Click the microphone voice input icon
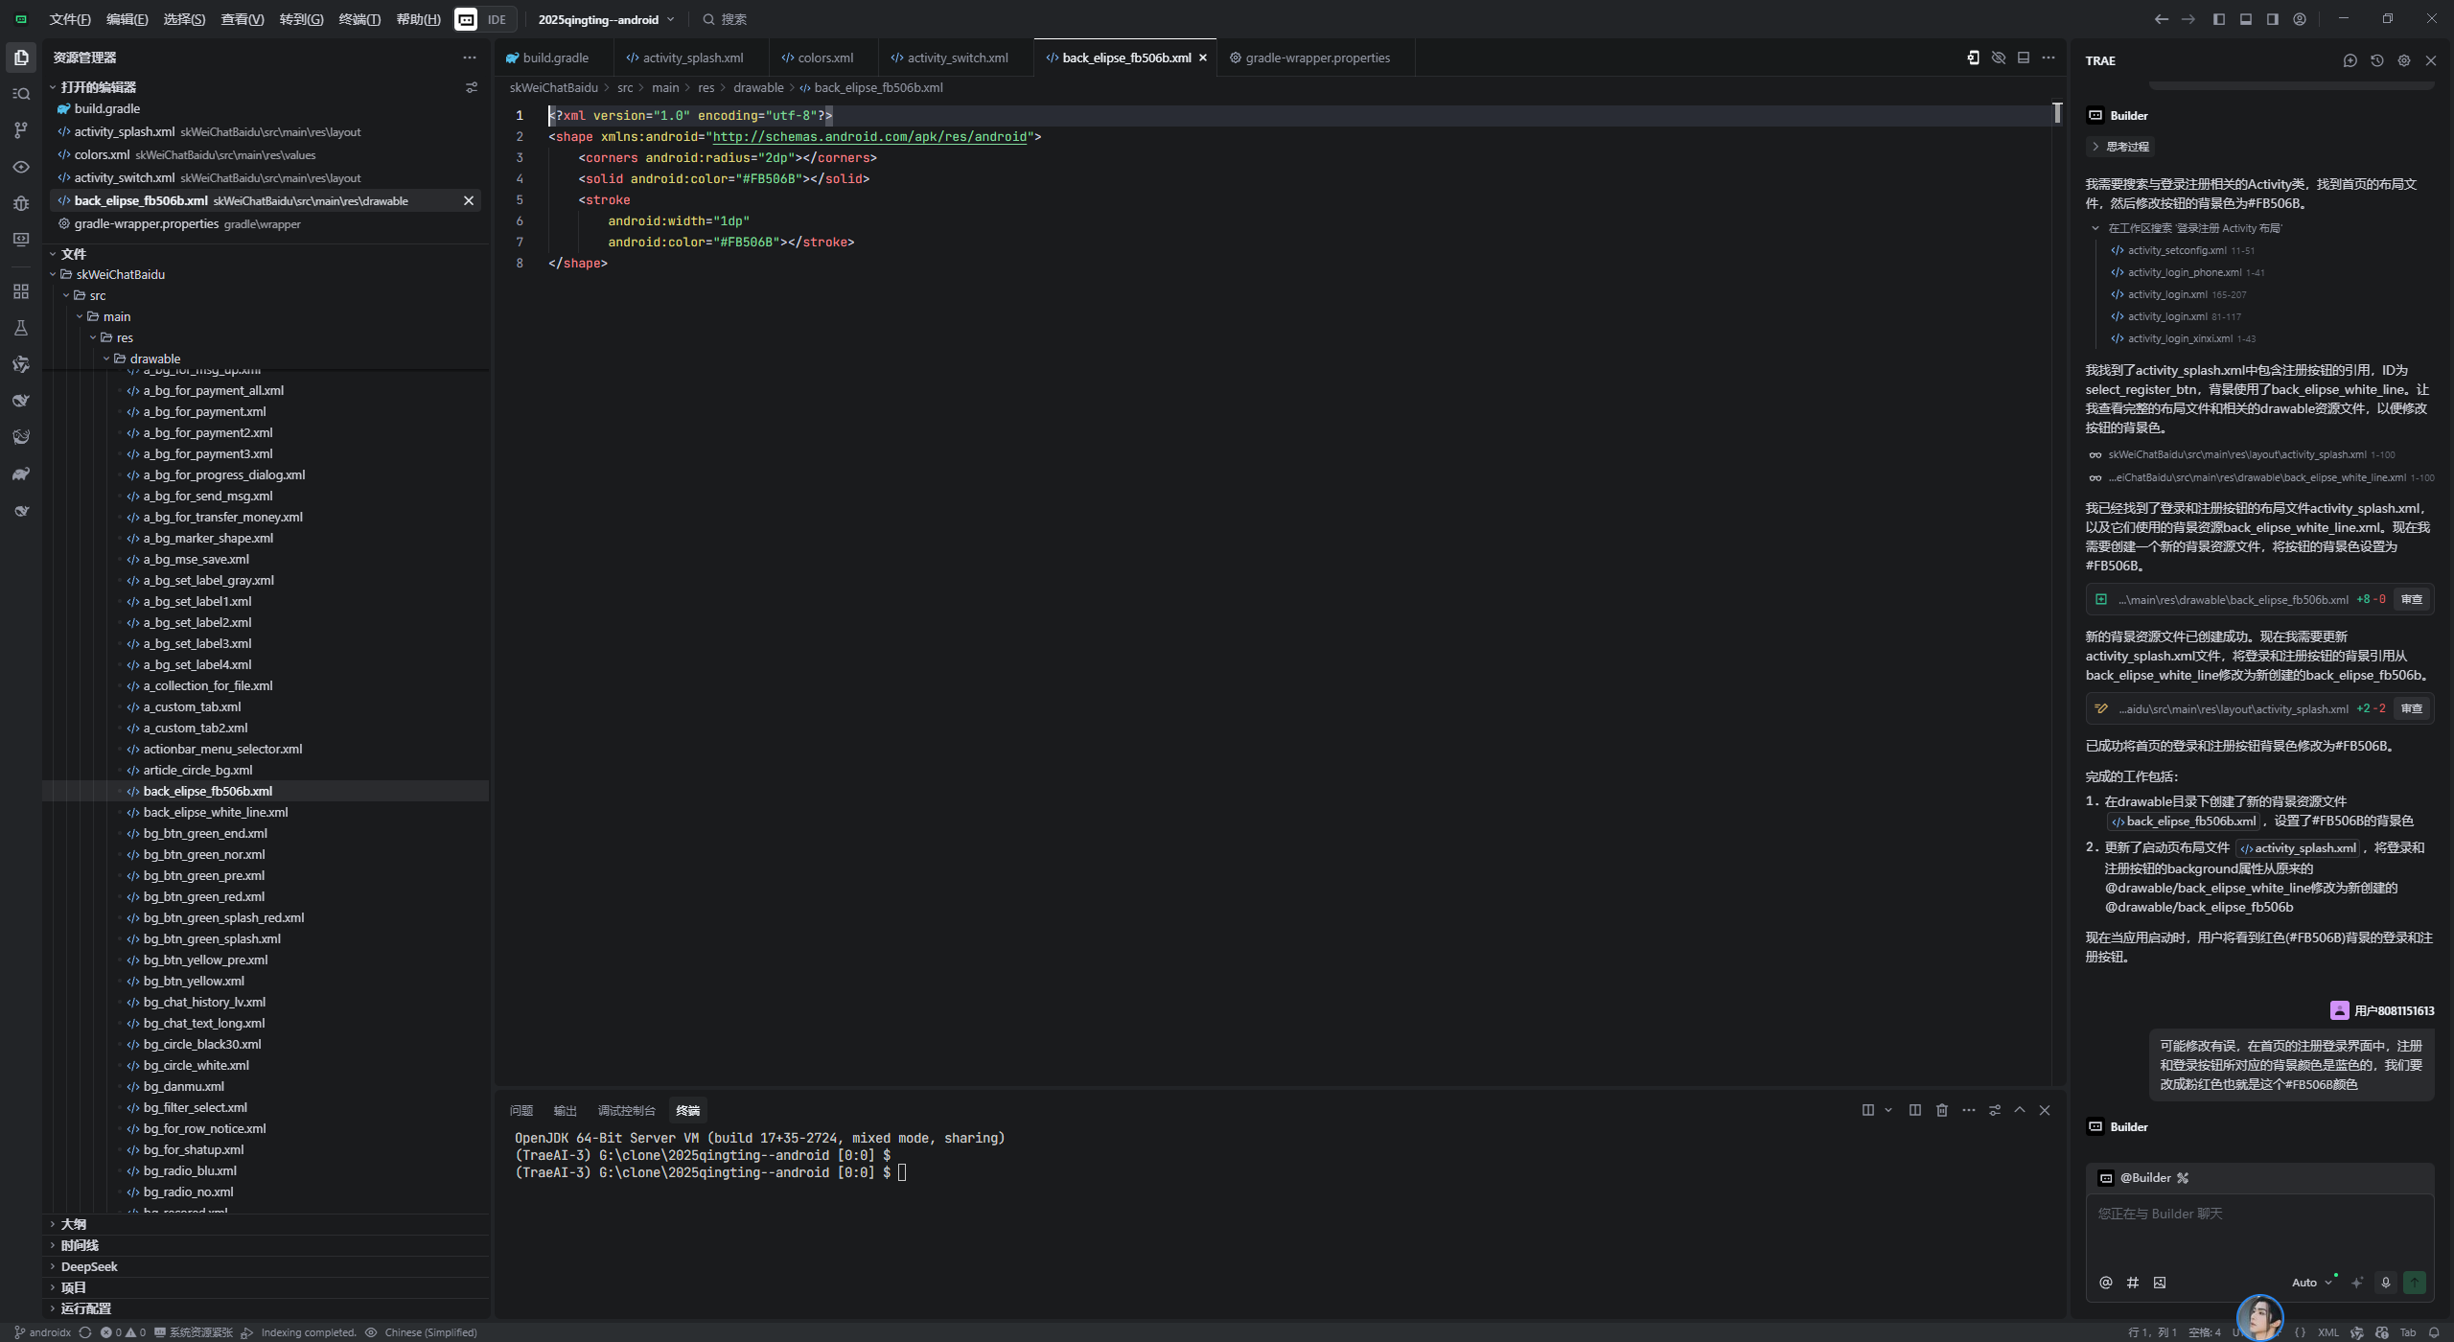 coord(2385,1283)
